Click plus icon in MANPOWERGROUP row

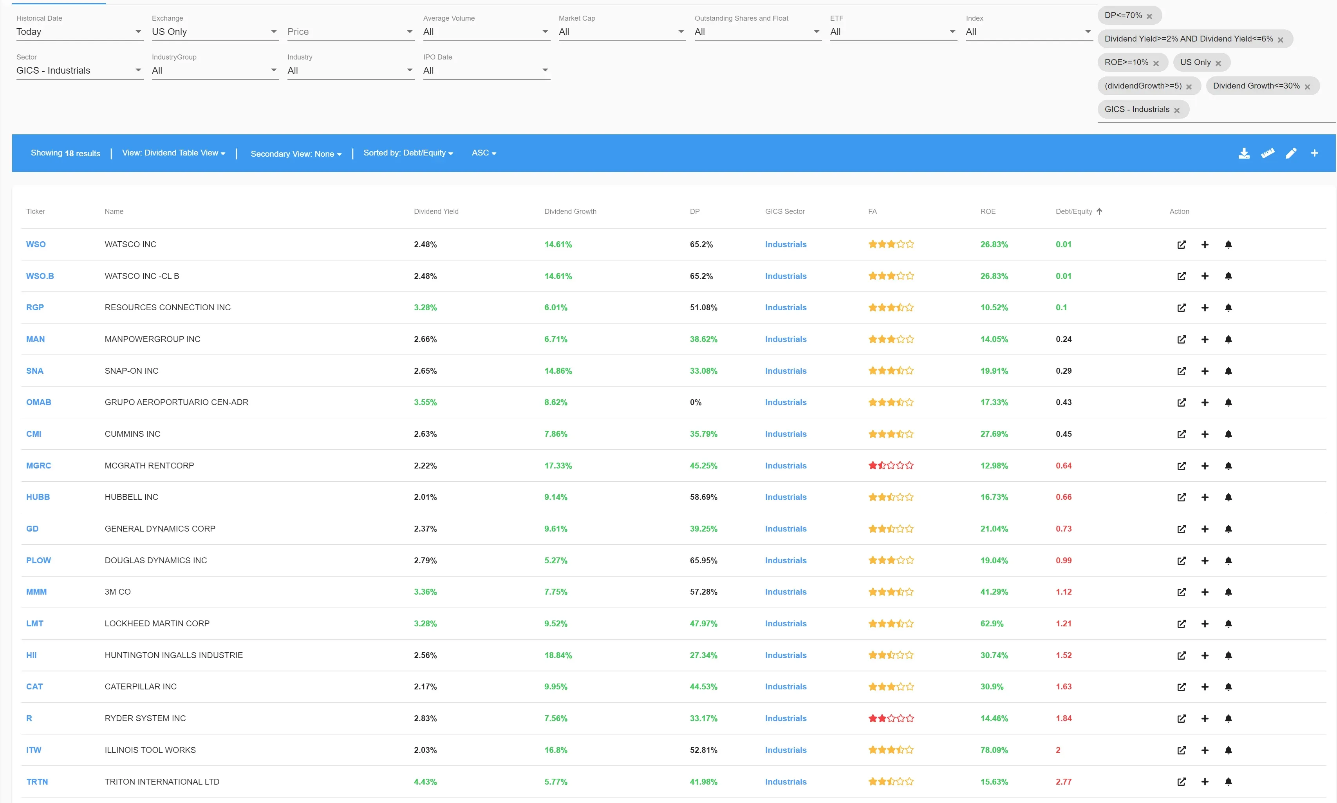click(x=1205, y=339)
